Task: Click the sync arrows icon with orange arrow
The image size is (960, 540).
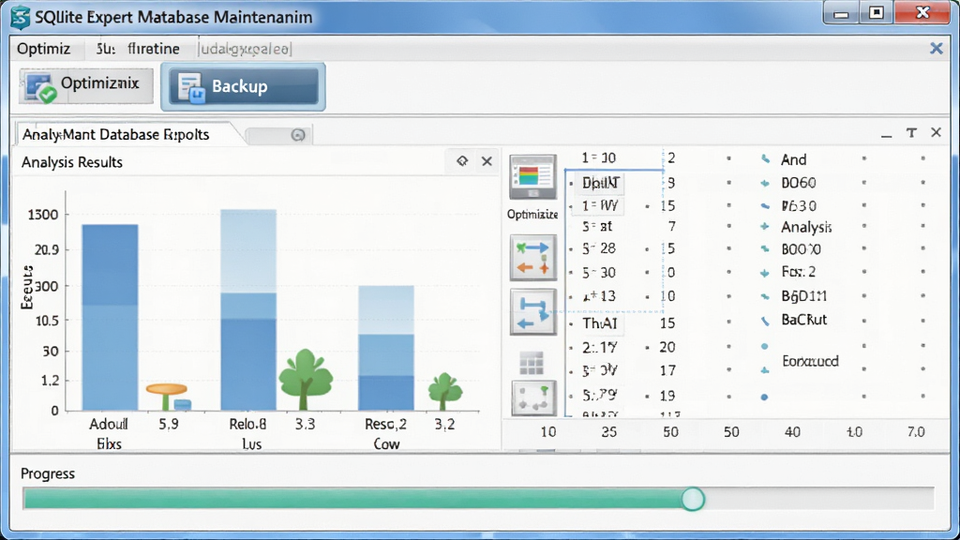Action: click(x=533, y=258)
